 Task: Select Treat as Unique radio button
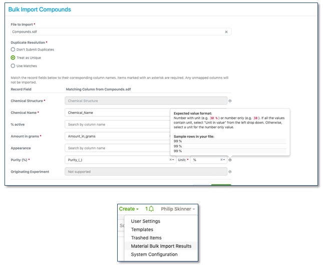(13, 58)
